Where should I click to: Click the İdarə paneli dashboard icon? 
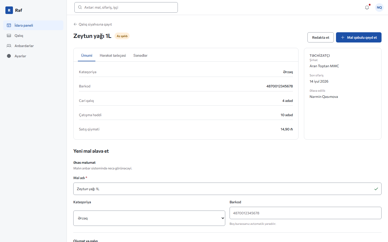9,25
